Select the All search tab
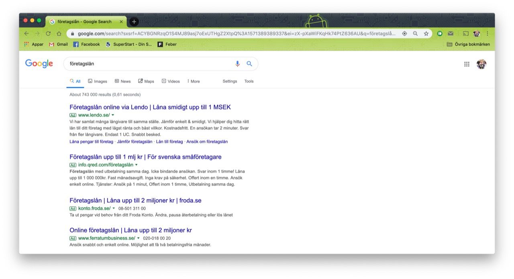Image resolution: width=514 pixels, height=279 pixels. pyautogui.click(x=75, y=81)
